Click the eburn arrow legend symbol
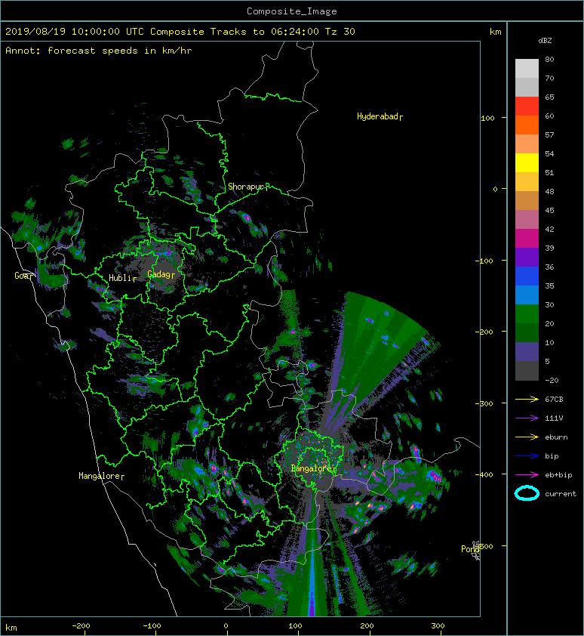 (527, 437)
